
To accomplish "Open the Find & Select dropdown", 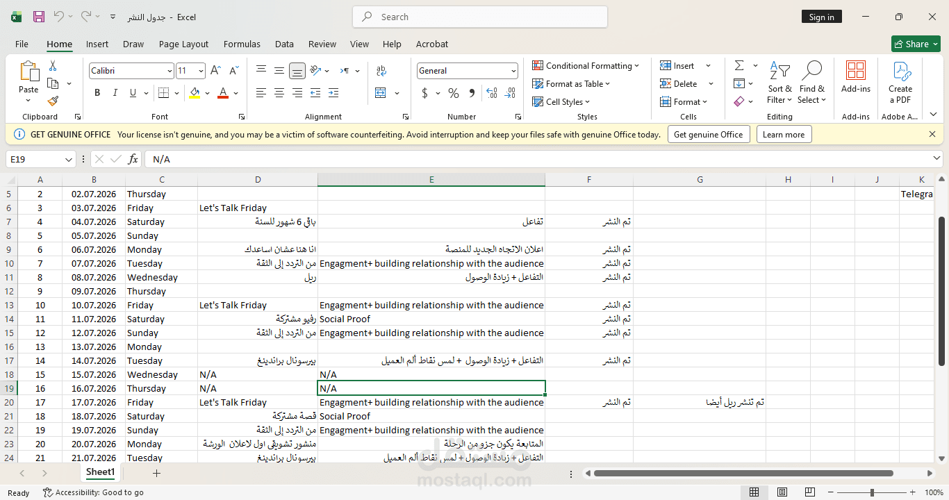I will point(811,82).
